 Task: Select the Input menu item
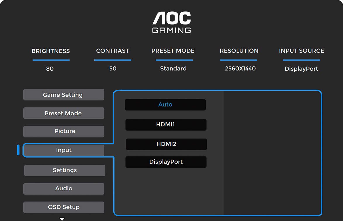[64, 150]
